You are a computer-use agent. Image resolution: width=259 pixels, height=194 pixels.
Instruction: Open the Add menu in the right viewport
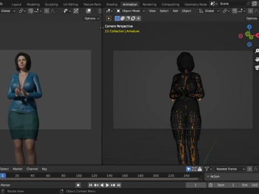click(175, 11)
